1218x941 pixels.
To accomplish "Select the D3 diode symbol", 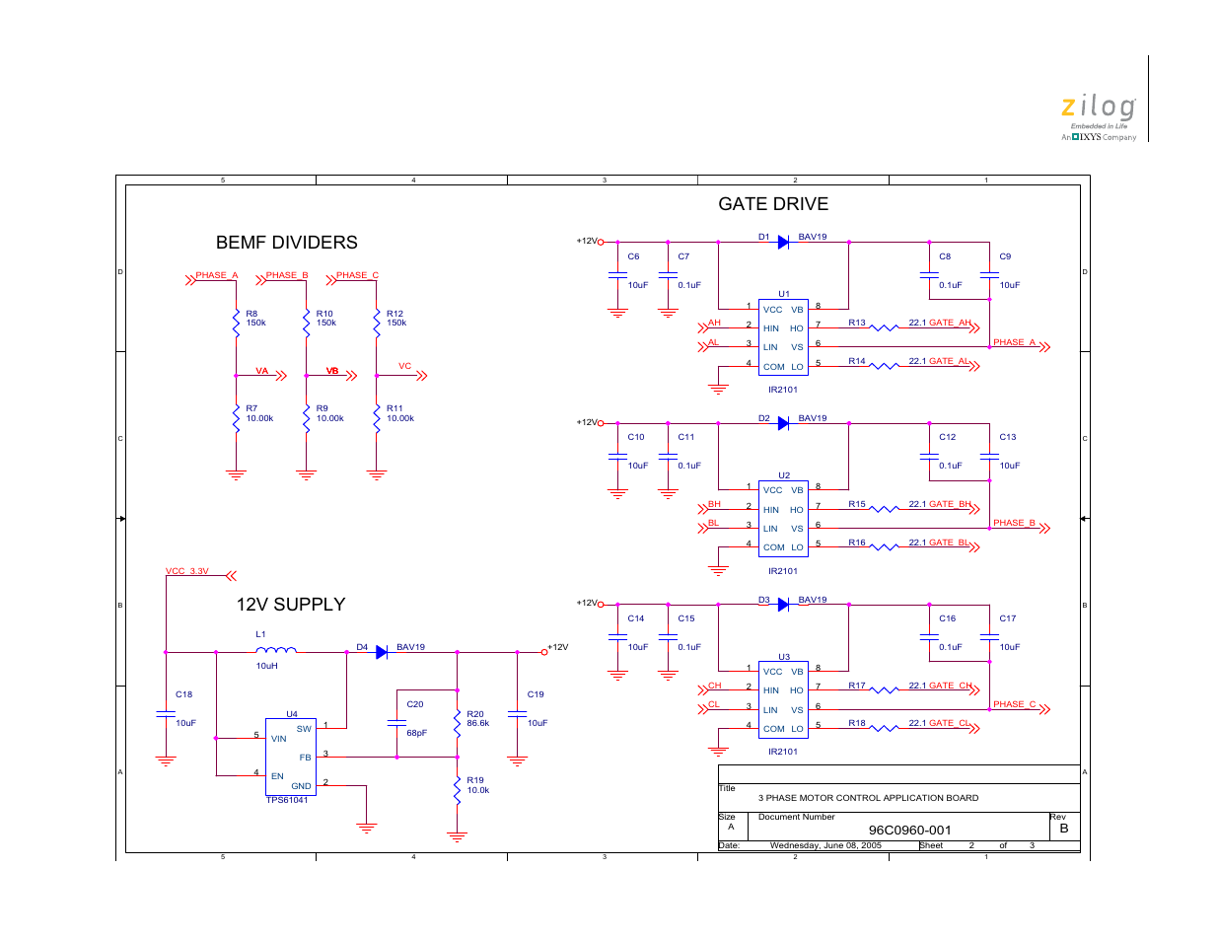I will (783, 605).
